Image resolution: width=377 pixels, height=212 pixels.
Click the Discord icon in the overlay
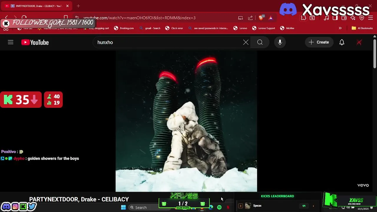pos(6,207)
